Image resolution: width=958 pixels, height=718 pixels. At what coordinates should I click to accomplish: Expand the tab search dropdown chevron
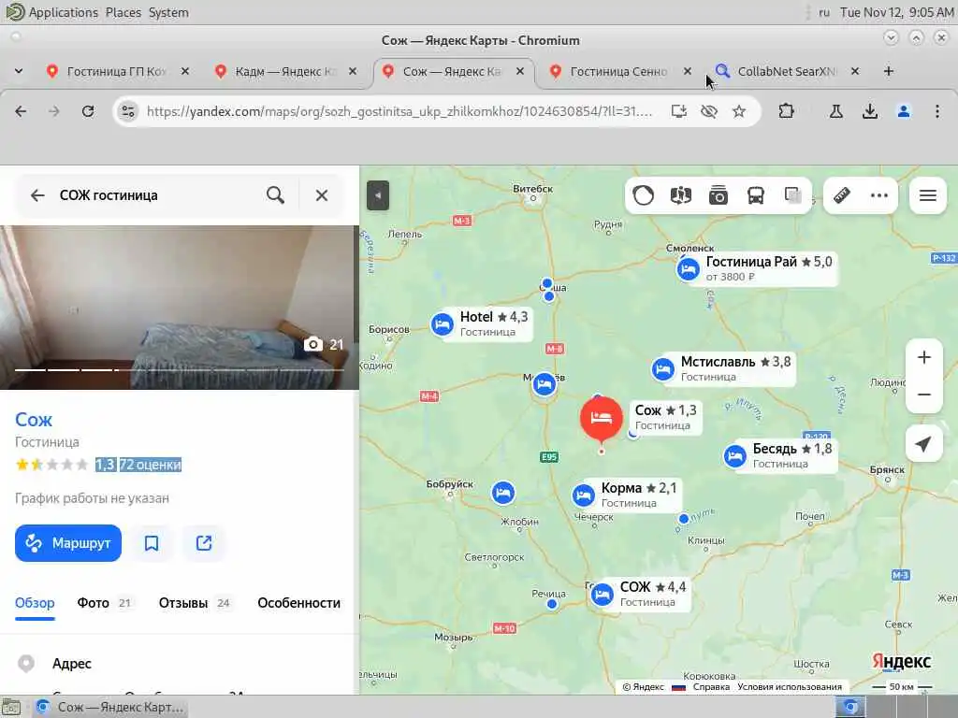19,71
